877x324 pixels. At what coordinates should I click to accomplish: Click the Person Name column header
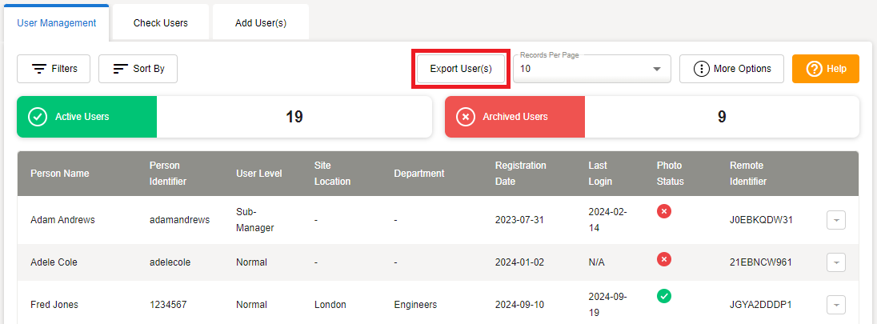point(60,174)
